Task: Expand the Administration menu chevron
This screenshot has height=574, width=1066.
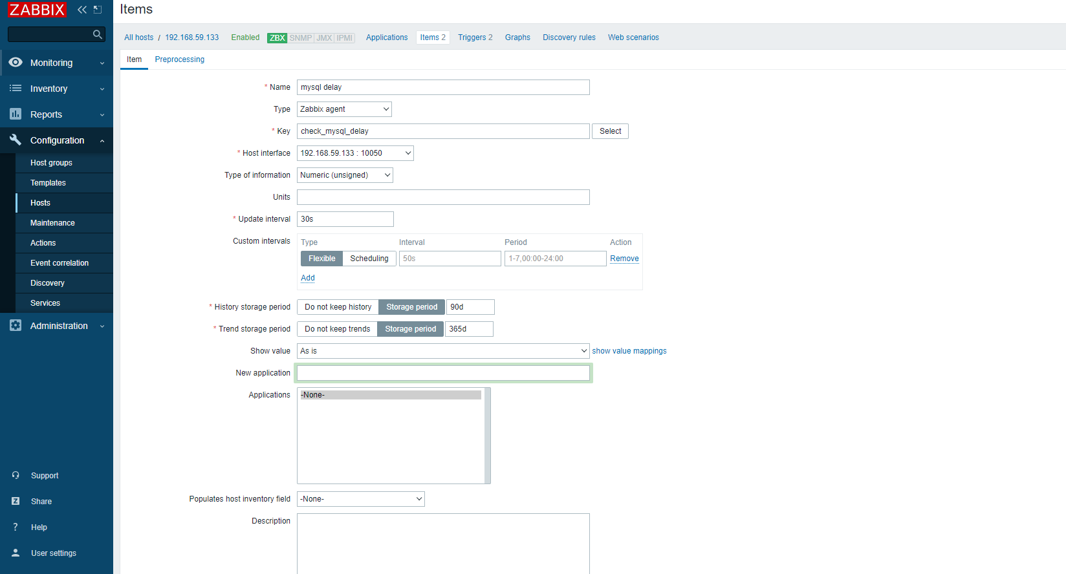Action: click(x=102, y=326)
